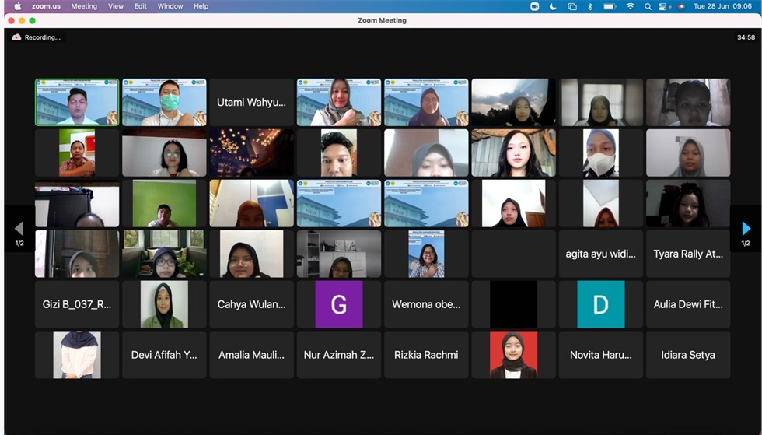
Task: Select the teal D participant tile
Action: pos(600,304)
